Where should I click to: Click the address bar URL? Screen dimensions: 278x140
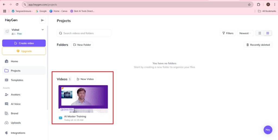pos(43,5)
